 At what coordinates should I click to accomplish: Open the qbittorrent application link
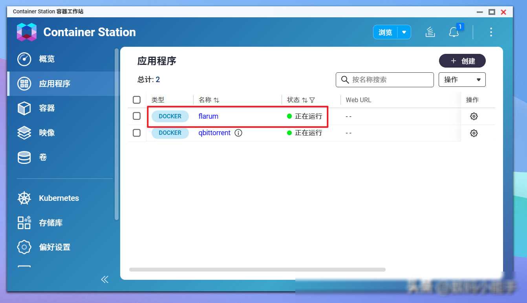(x=214, y=133)
